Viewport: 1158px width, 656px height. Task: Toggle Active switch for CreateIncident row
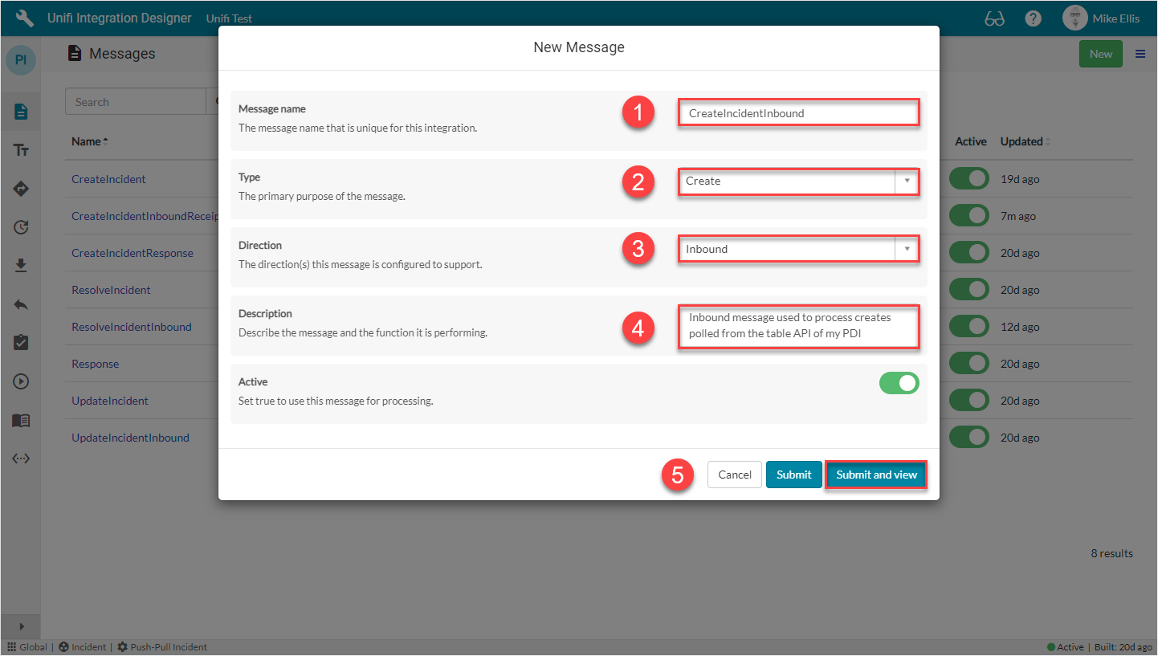(968, 179)
